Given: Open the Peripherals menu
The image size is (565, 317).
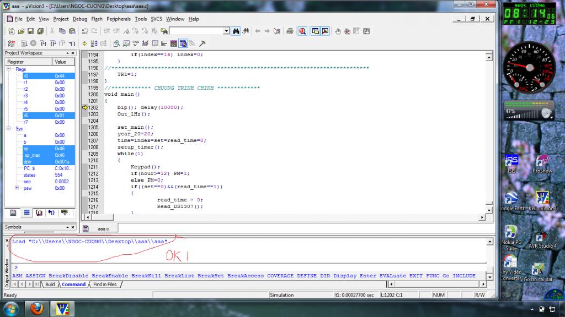Looking at the screenshot, I should (119, 19).
